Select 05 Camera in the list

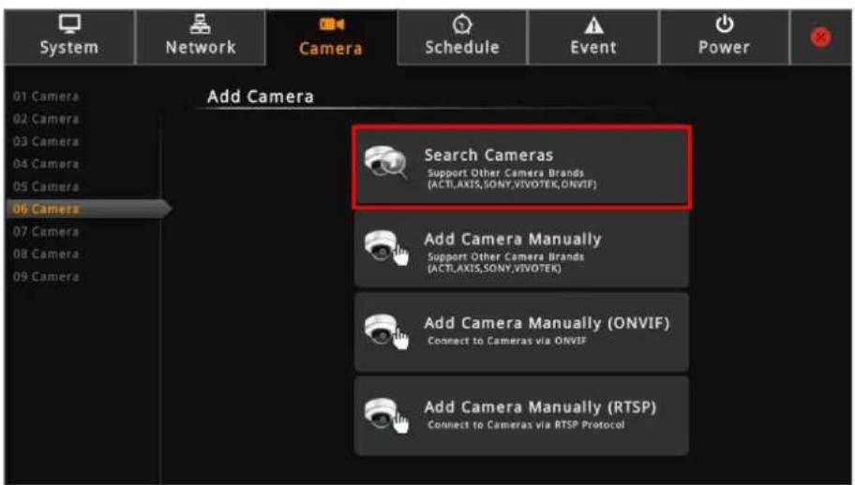coord(46,186)
